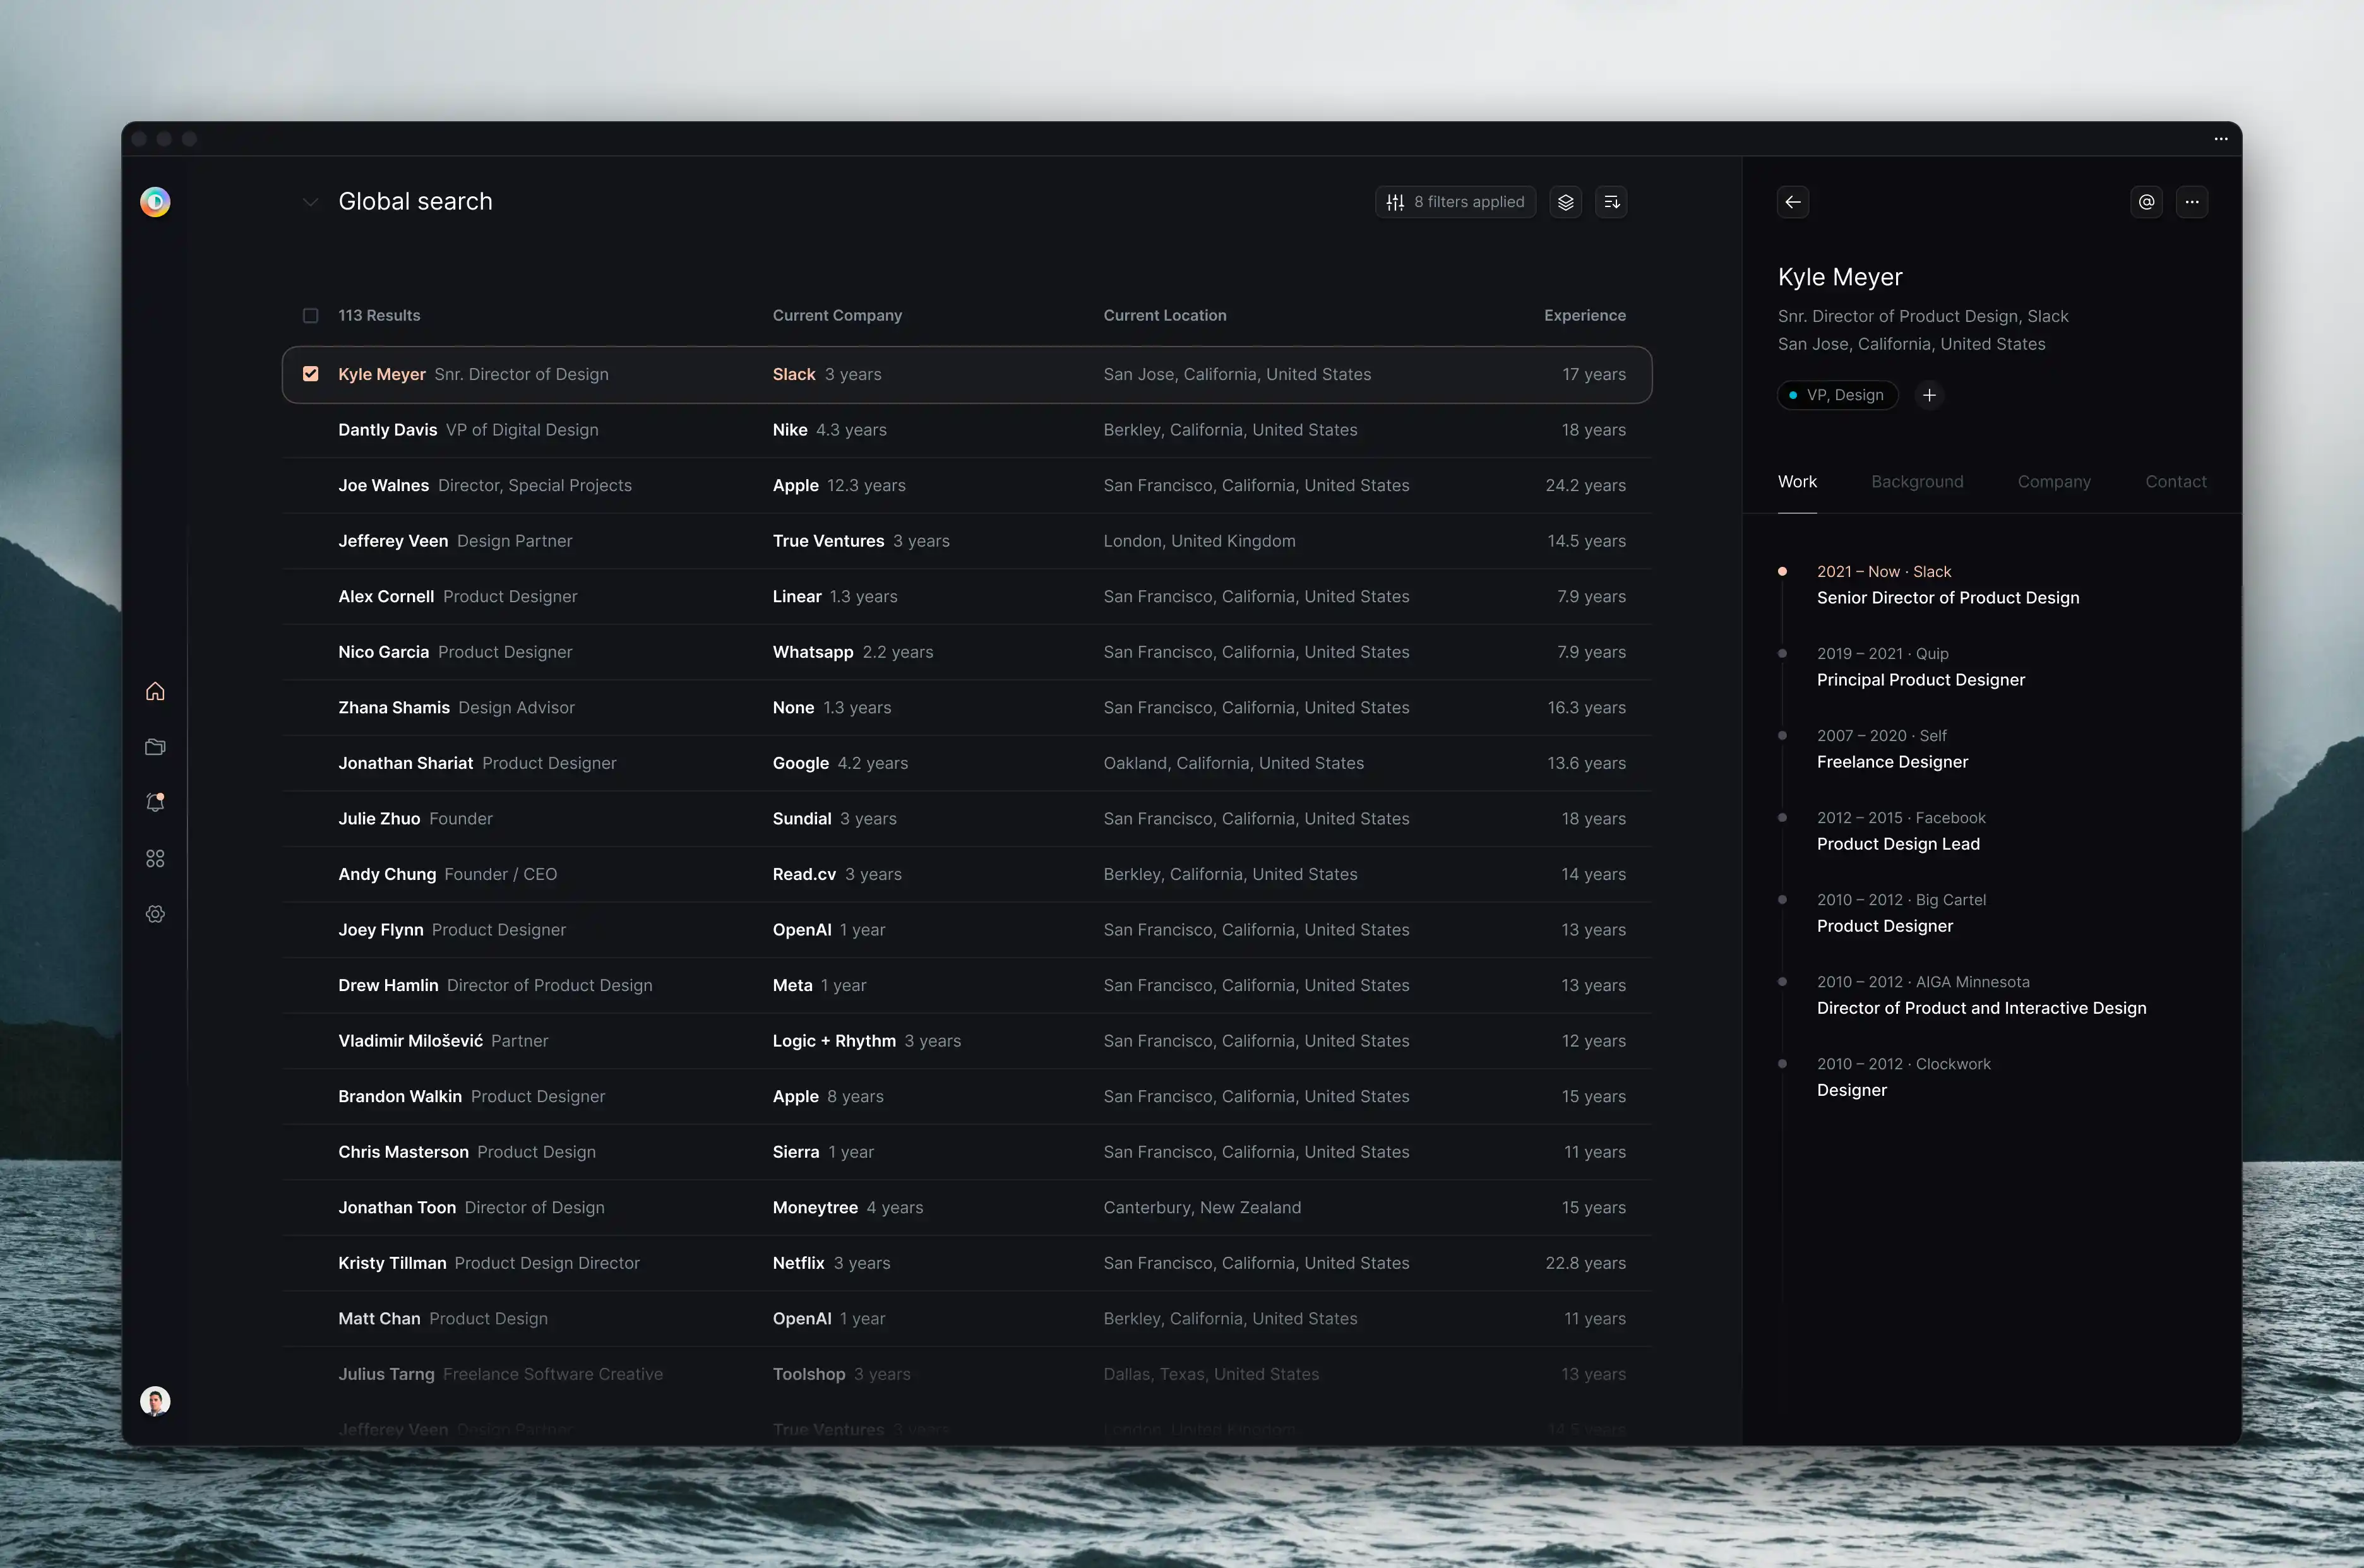Image resolution: width=2364 pixels, height=1568 pixels.
Task: Select the Julie Zhuo row
Action: pos(966,819)
